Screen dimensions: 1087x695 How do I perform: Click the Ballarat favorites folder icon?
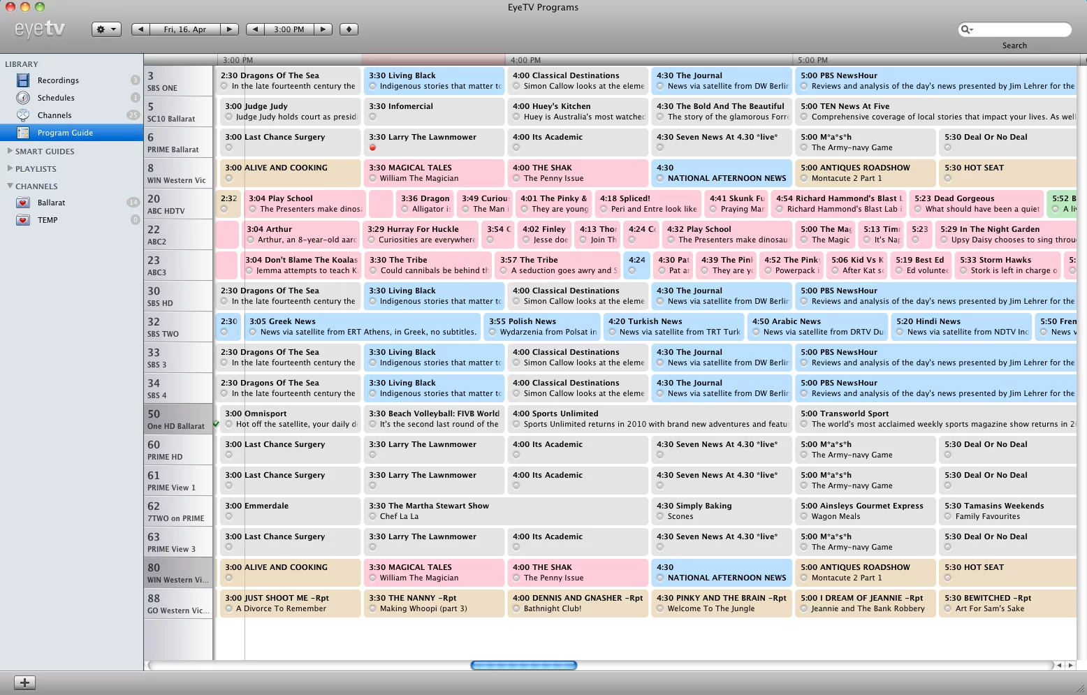click(x=23, y=203)
